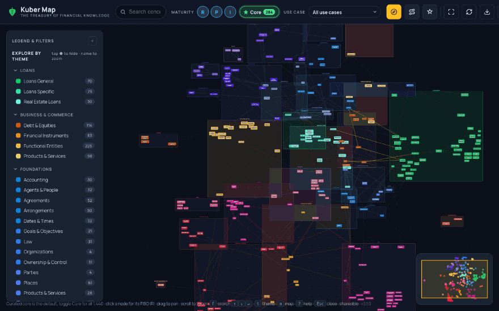Select the Agreements theme name
The width and height of the screenshot is (499, 311).
pos(37,201)
